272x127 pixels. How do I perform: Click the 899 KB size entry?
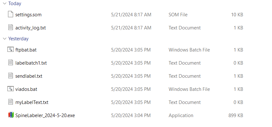click(x=236, y=115)
